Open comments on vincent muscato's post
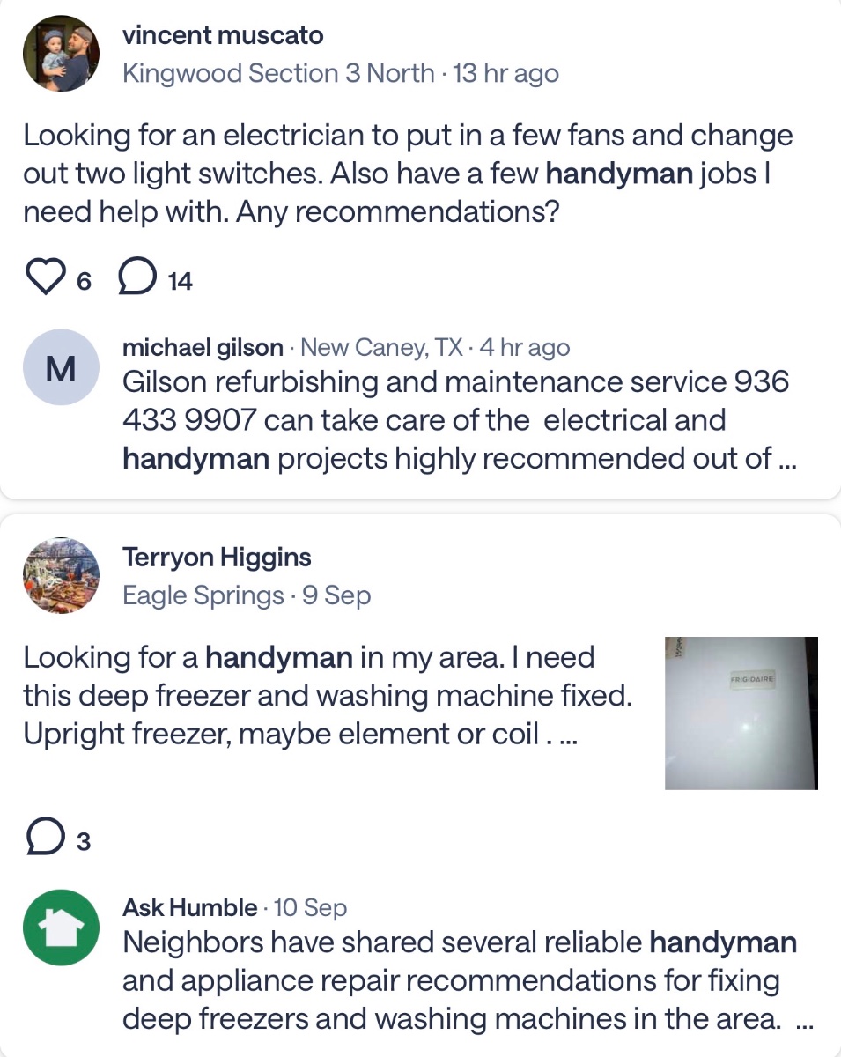The height and width of the screenshot is (1057, 841). click(x=136, y=280)
